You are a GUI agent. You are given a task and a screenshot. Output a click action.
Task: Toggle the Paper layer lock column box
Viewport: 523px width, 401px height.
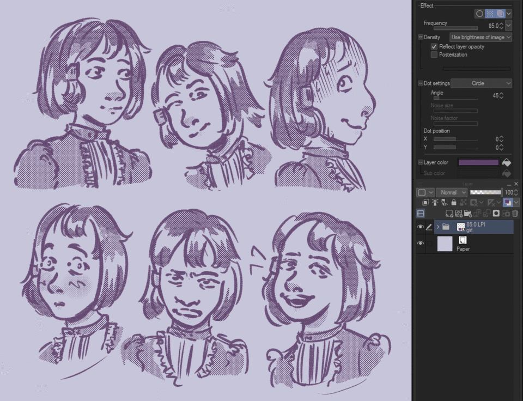pyautogui.click(x=430, y=244)
